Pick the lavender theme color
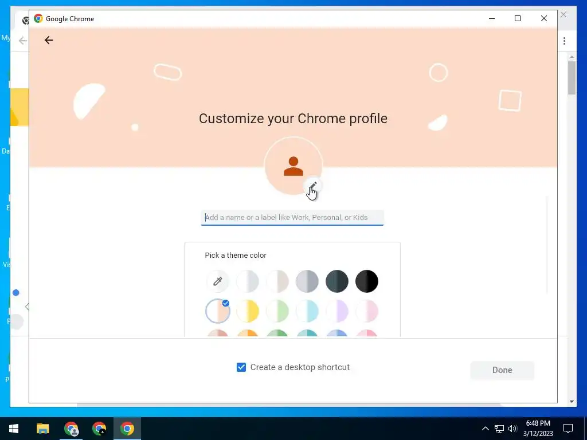Screen dimensions: 587x440 click(x=337, y=311)
